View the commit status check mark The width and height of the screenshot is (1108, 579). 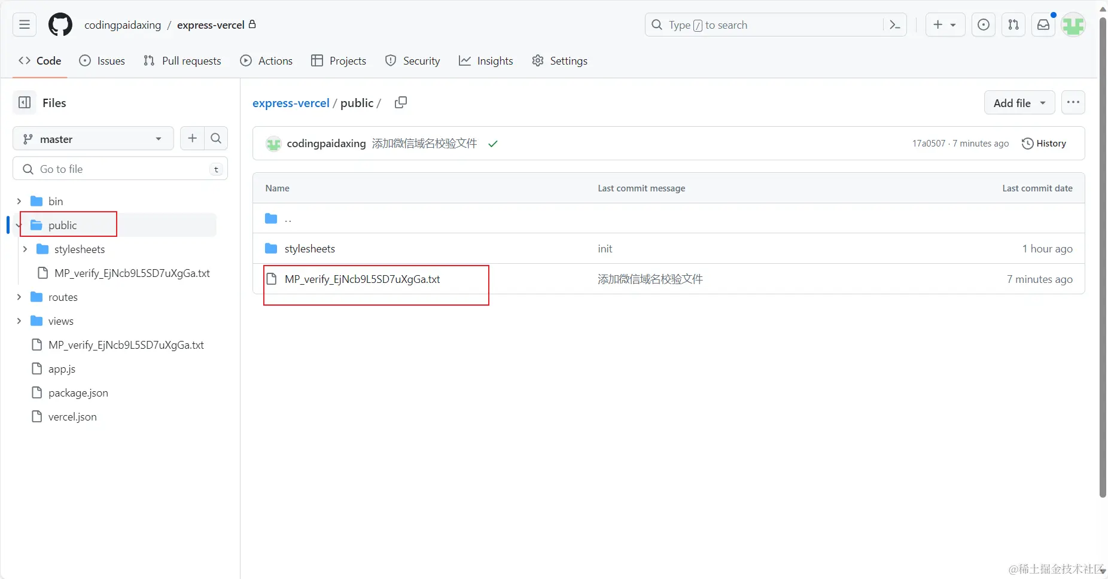pyautogui.click(x=493, y=144)
